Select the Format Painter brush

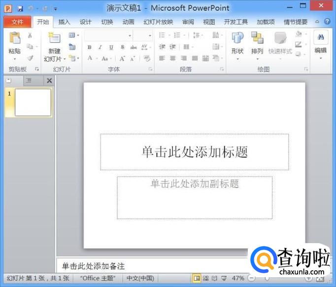click(30, 58)
